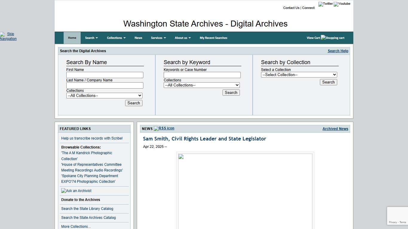Open the Youtube icon link
The image size is (408, 229).
[342, 4]
